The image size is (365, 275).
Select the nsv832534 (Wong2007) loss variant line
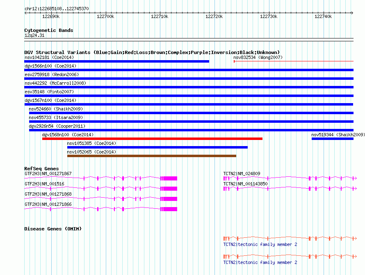pos(294,61)
